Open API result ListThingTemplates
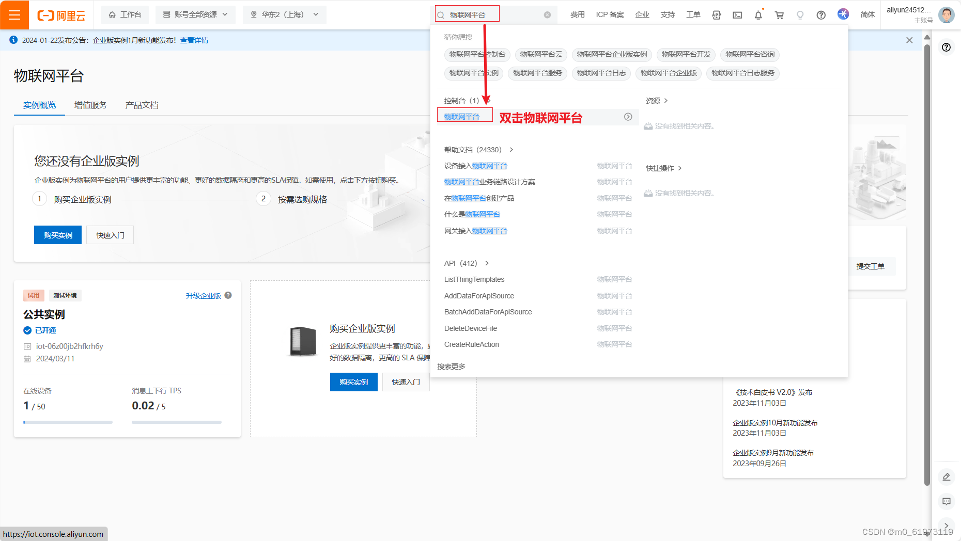 point(474,279)
